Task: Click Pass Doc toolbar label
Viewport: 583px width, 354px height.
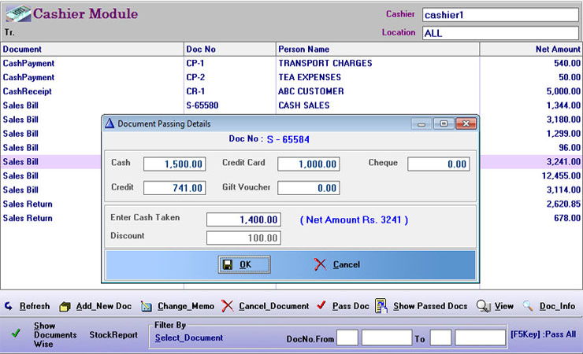Action: (351, 306)
